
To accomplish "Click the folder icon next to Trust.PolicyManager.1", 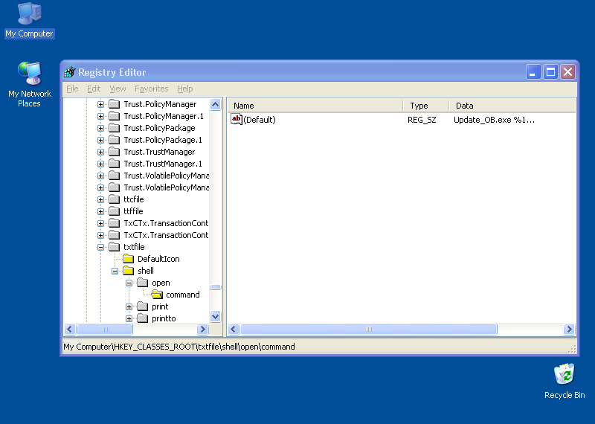I will [x=115, y=116].
